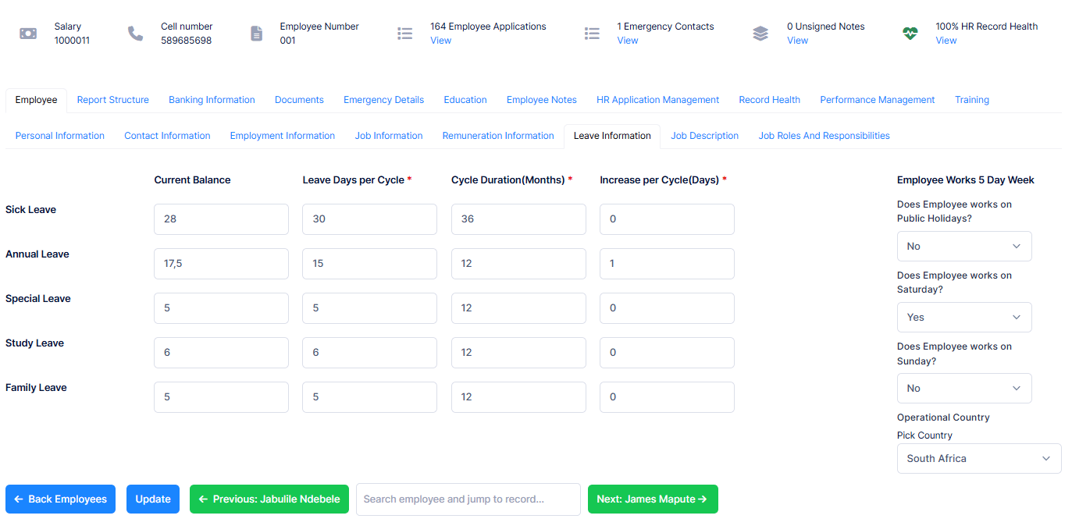View the 164 Employee Applications link

(x=440, y=41)
